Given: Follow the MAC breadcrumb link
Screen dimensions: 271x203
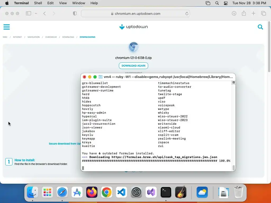Looking at the screenshot, I should click(x=5, y=37).
